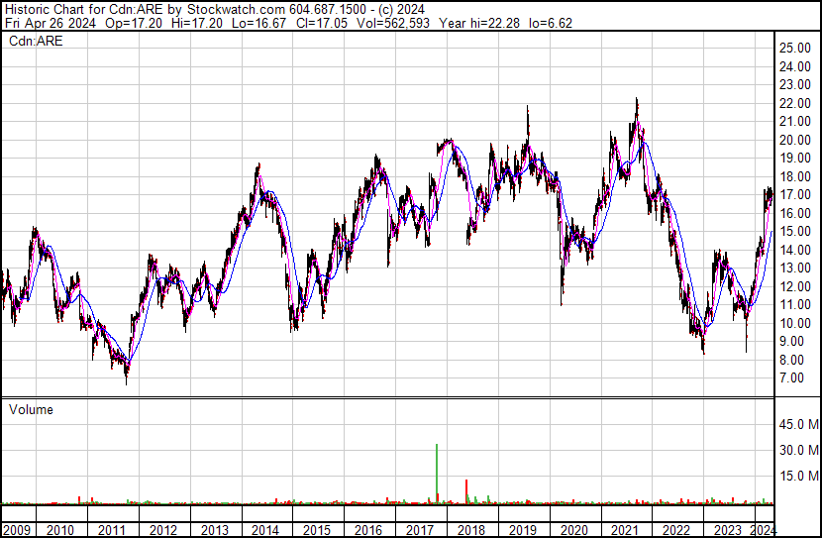Select the 2024 year marker on the time axis
Viewport: 822px width, 538px height.
click(763, 529)
